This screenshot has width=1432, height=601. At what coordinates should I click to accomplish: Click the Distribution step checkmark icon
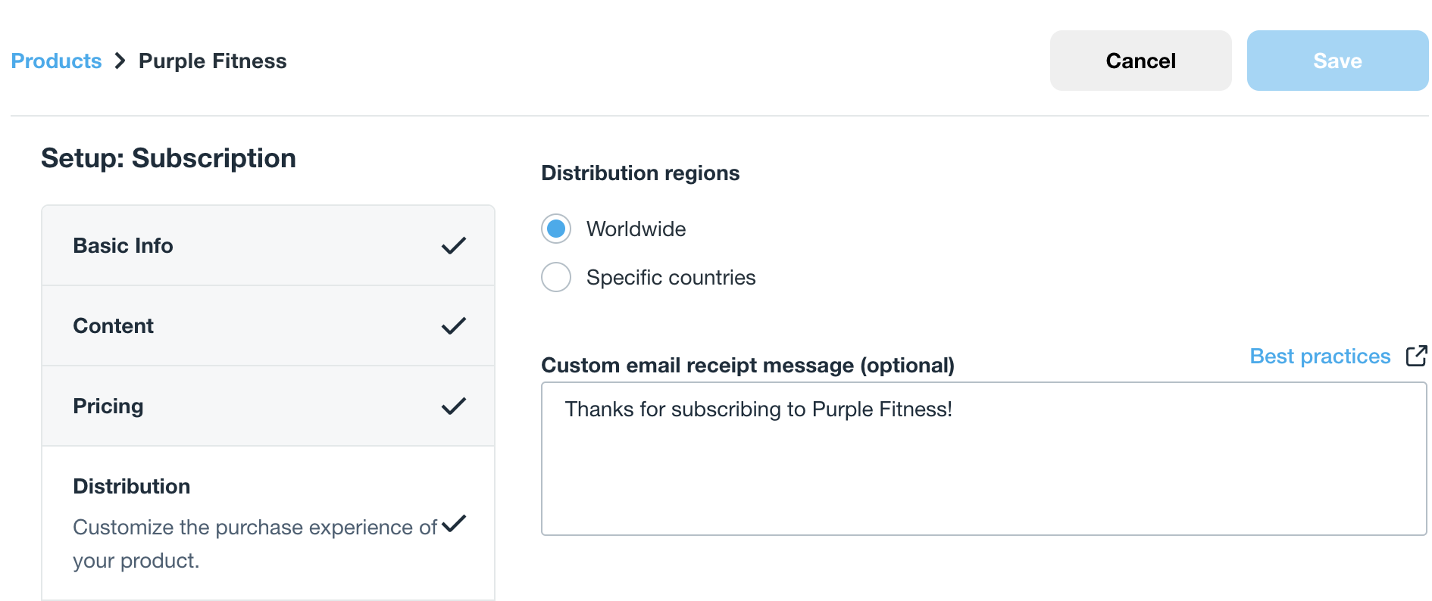(453, 523)
